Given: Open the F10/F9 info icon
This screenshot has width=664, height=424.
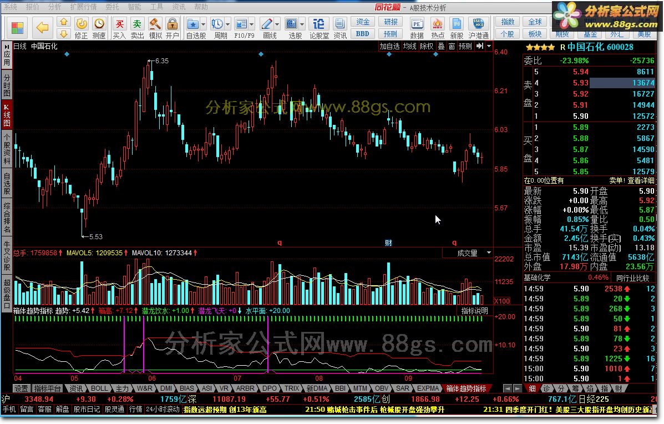Looking at the screenshot, I should pyautogui.click(x=241, y=24).
